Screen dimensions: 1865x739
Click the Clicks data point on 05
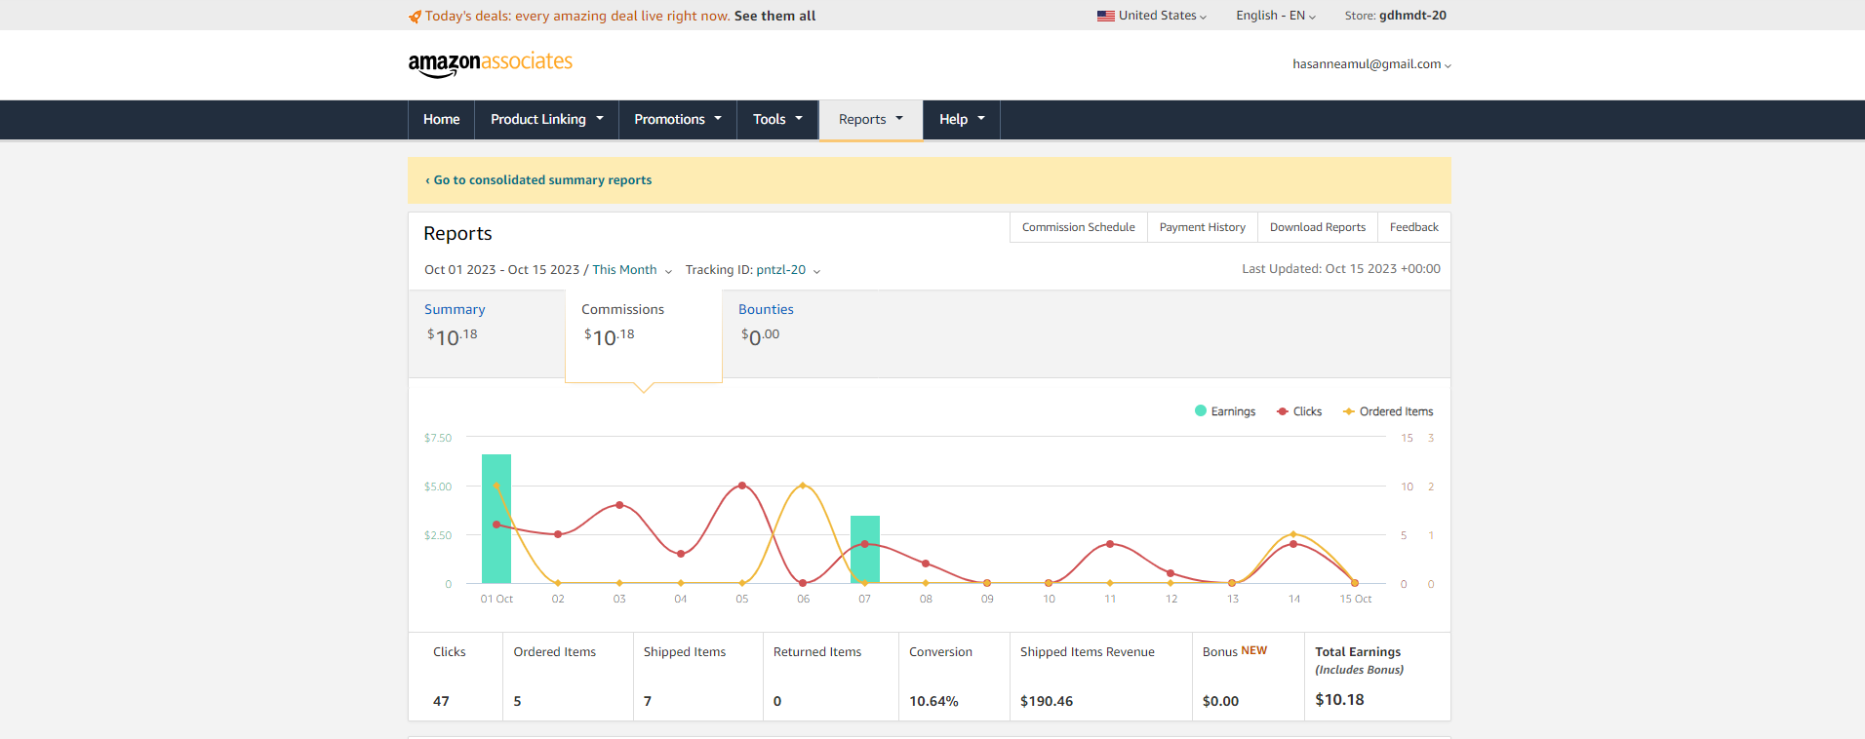point(742,486)
